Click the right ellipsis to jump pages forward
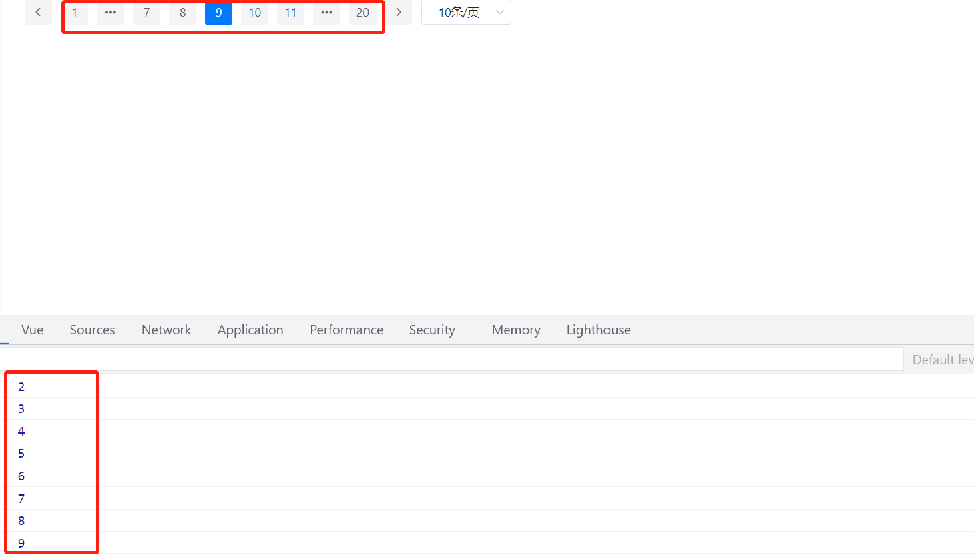Image resolution: width=974 pixels, height=555 pixels. pyautogui.click(x=326, y=12)
